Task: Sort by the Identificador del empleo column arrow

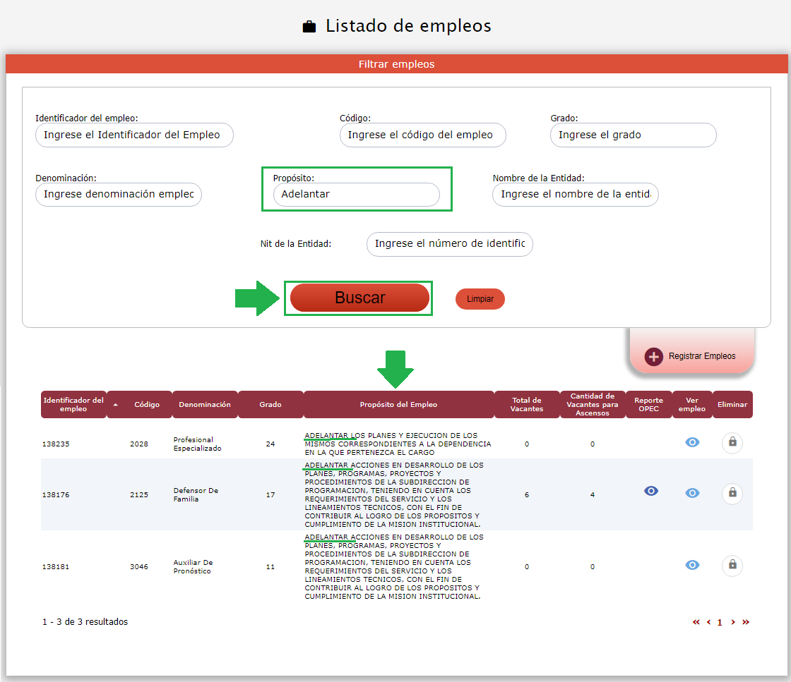Action: click(x=116, y=405)
